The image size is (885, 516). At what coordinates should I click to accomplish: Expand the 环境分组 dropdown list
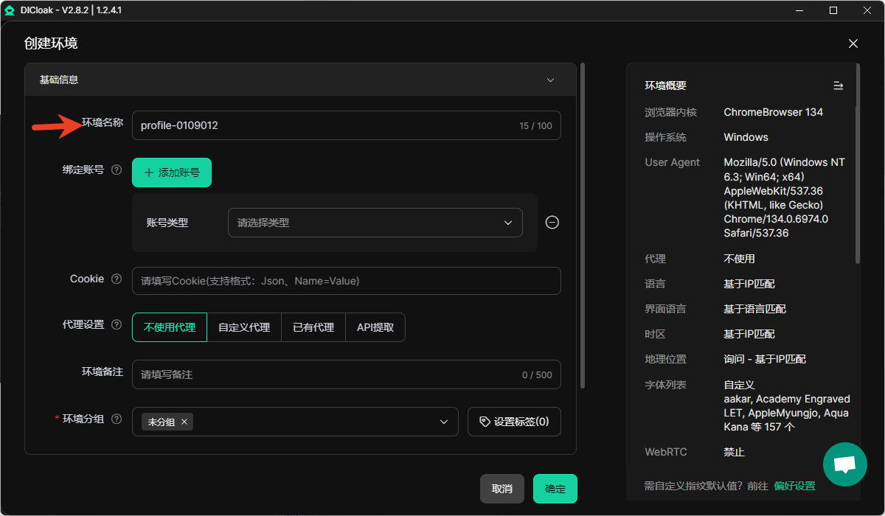(443, 422)
